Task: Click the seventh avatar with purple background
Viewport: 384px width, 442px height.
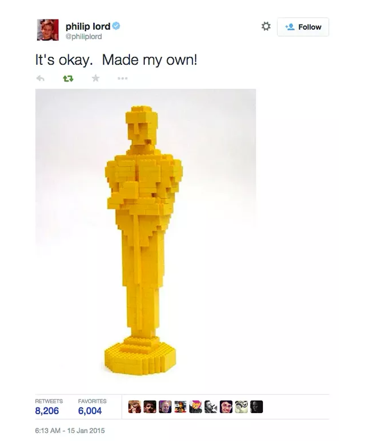Action: coord(226,407)
